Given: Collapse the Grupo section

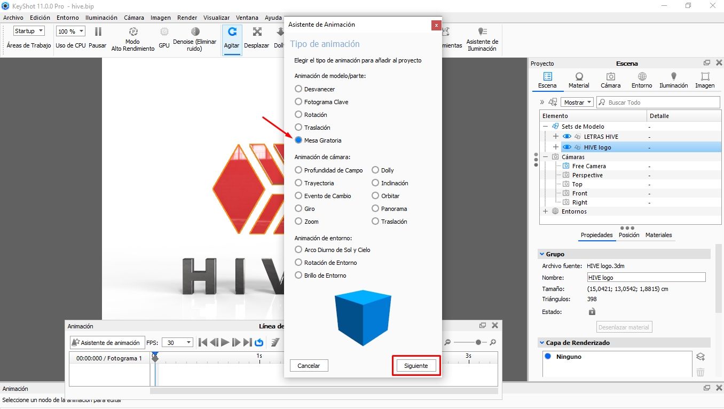Looking at the screenshot, I should 541,254.
